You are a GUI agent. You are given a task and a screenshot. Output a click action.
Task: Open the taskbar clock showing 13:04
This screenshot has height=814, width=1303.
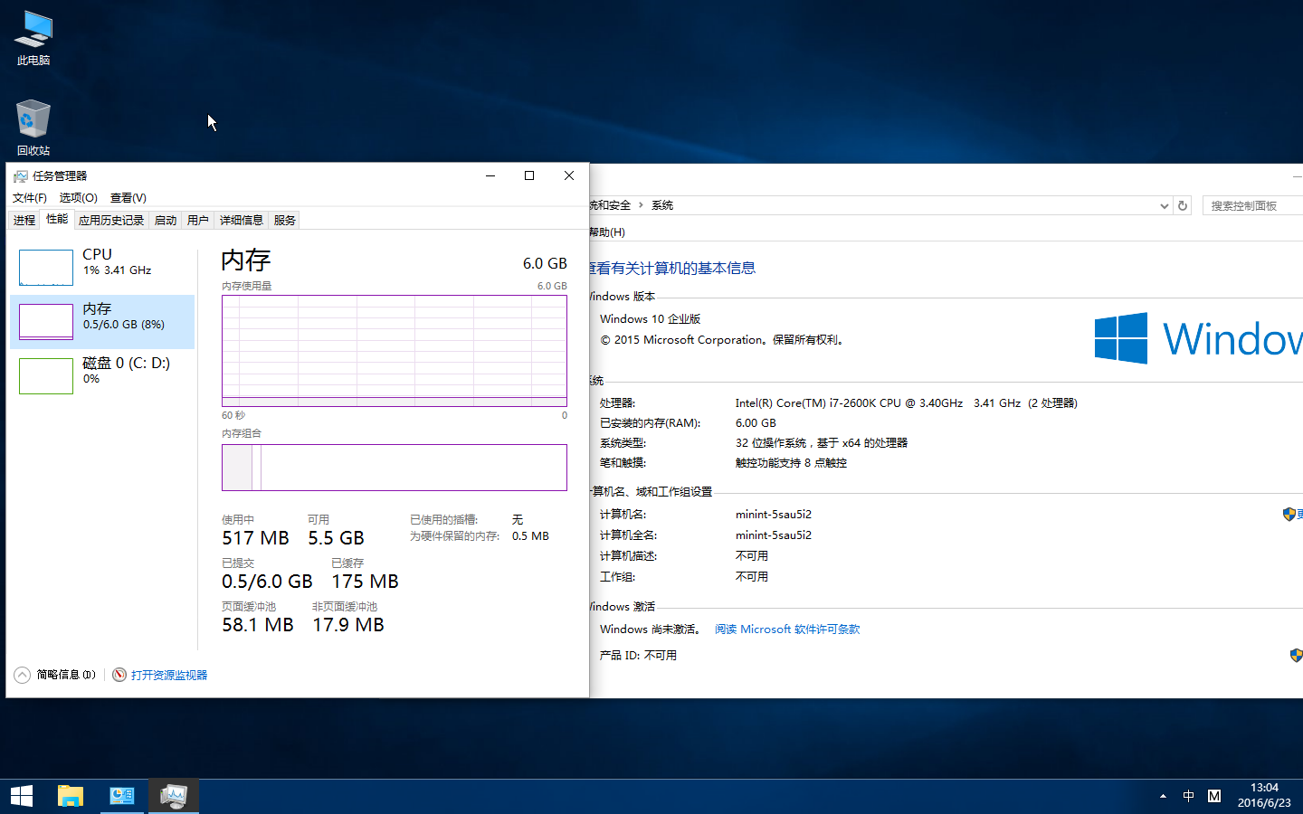pyautogui.click(x=1264, y=796)
